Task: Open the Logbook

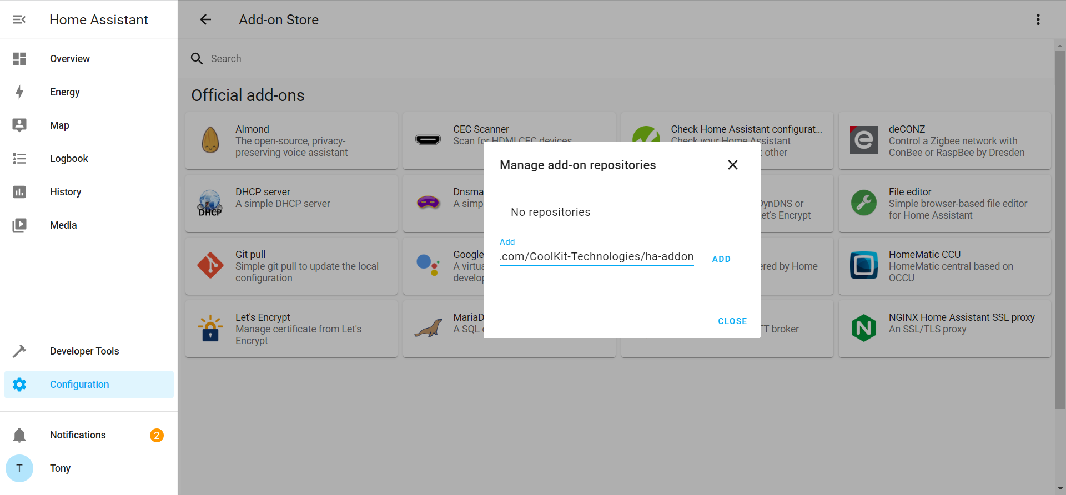Action: click(89, 159)
